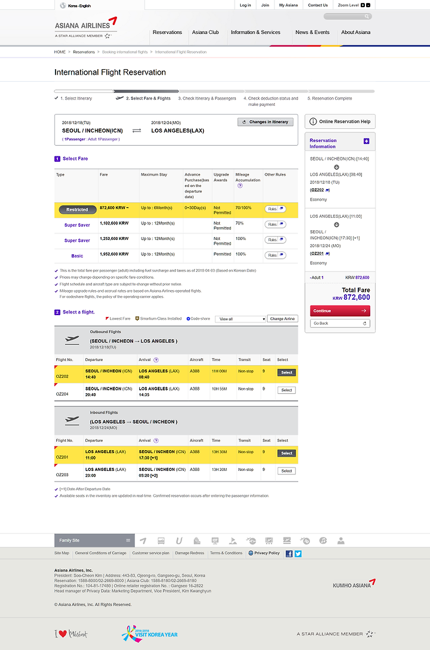Click the Log in link

point(245,5)
